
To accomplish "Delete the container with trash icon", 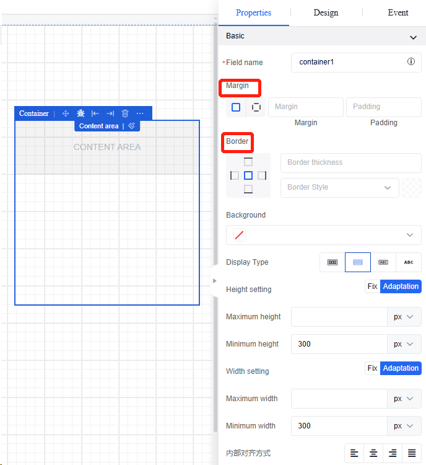I will pyautogui.click(x=125, y=113).
